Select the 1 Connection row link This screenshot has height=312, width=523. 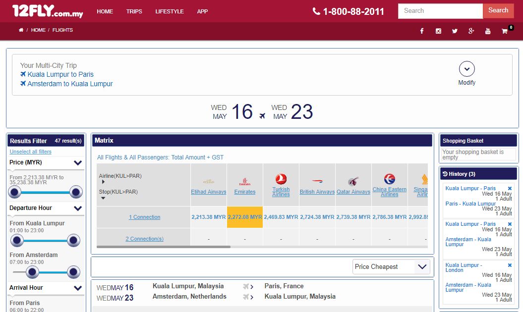point(144,217)
